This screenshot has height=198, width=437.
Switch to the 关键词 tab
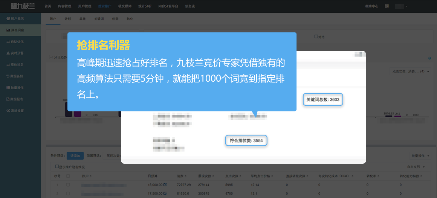99,19
